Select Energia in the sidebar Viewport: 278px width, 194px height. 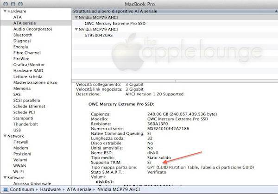pos(20,47)
